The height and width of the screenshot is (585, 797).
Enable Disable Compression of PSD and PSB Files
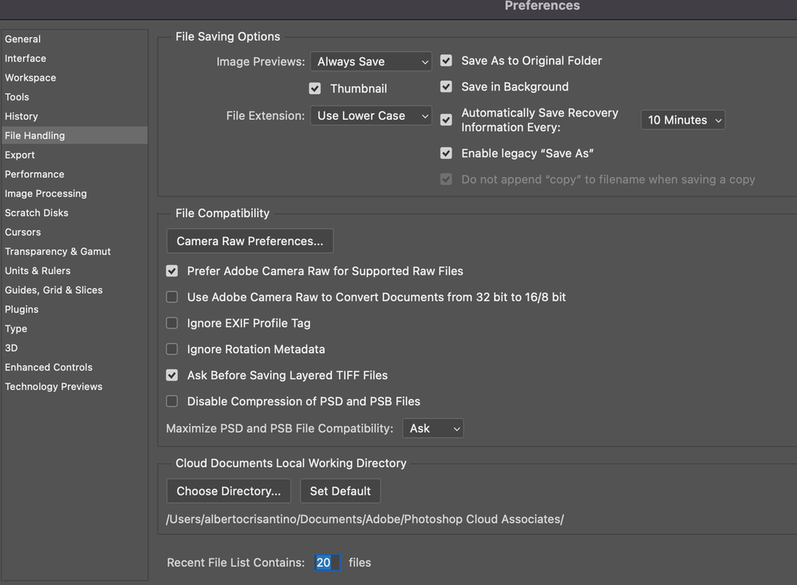pos(172,401)
